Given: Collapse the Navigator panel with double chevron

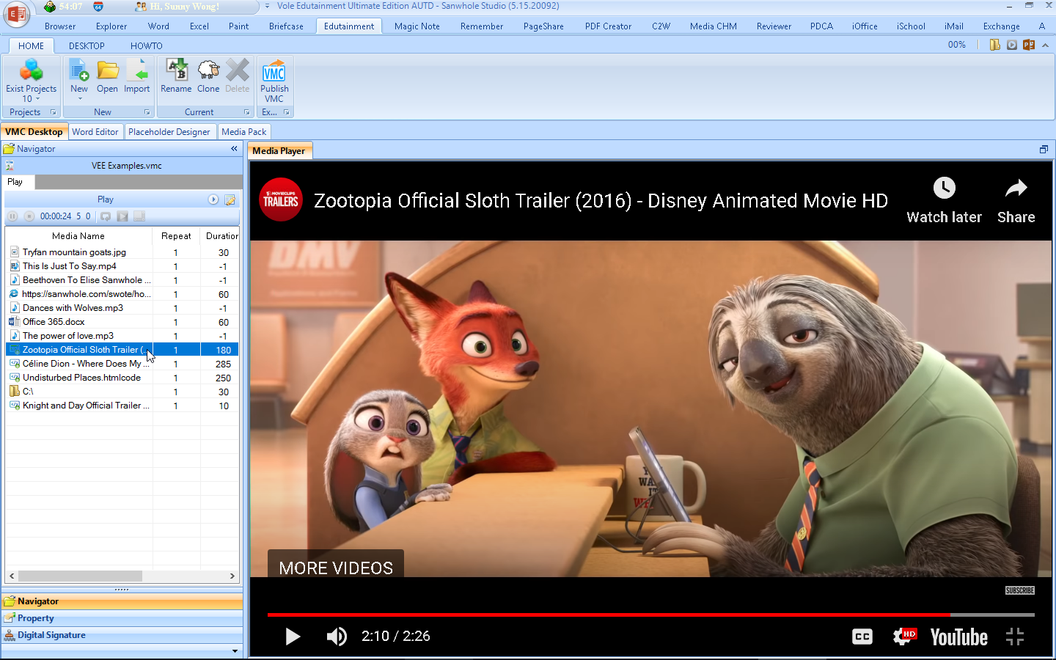Looking at the screenshot, I should 234,149.
